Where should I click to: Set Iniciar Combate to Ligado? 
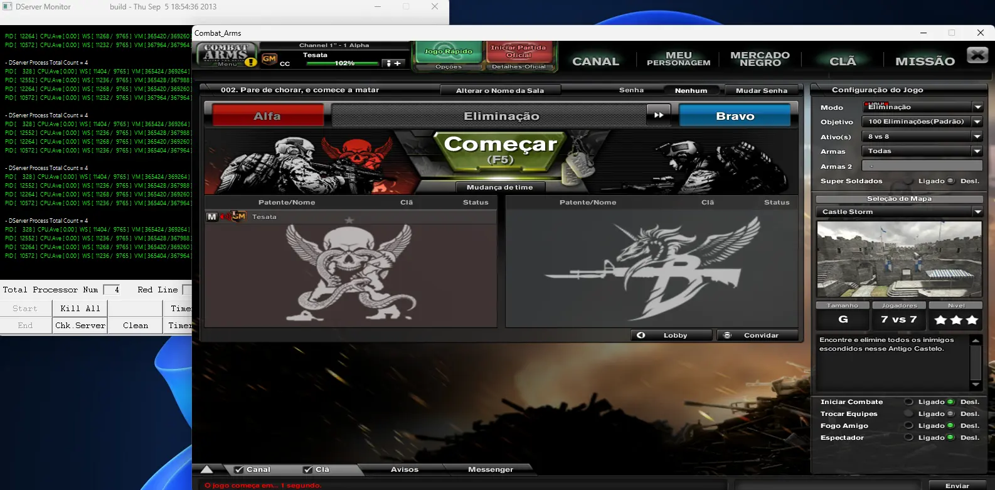click(908, 402)
